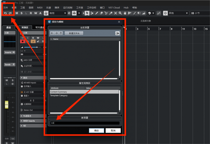This screenshot has height=144, width=210.
Task: Select the Split scissors tool
Action: (106, 13)
